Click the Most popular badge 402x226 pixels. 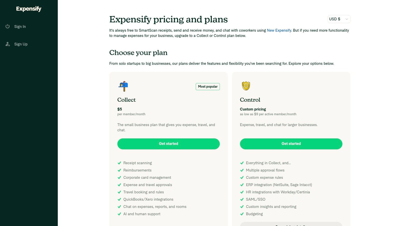coord(208,87)
